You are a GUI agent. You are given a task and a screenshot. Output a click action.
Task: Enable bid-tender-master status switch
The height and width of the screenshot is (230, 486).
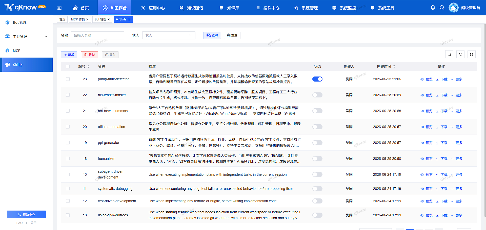click(317, 95)
